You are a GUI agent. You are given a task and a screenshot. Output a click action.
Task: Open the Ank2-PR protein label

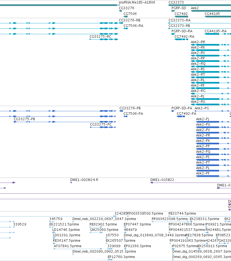(203, 135)
